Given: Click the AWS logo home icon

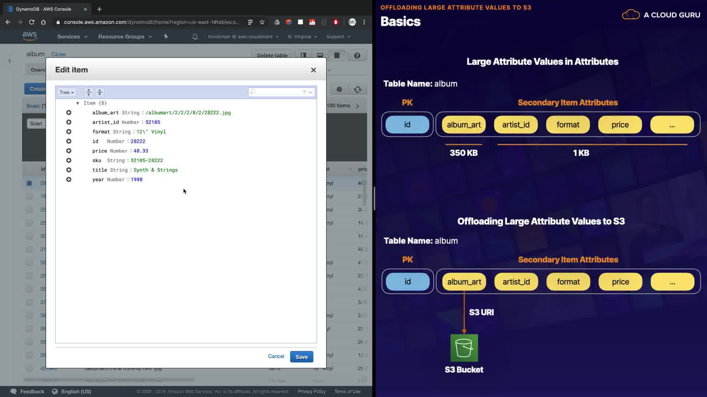Looking at the screenshot, I should [x=29, y=36].
